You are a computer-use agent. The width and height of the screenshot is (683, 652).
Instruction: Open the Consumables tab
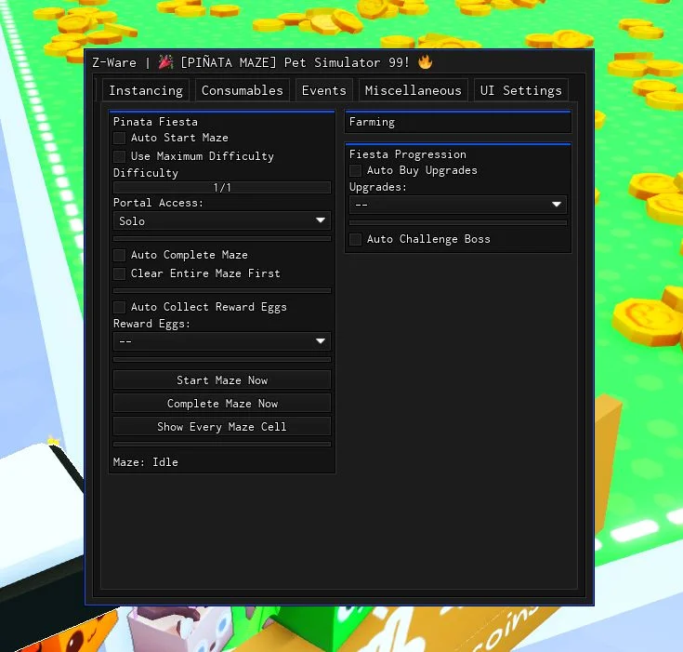tap(243, 90)
